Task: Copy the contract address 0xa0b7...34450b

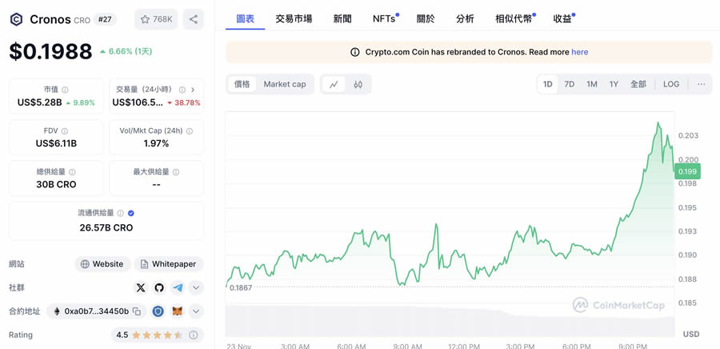Action: pos(137,311)
